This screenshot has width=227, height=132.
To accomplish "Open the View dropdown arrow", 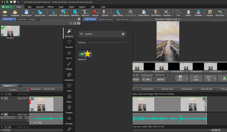I will (x=187, y=78).
